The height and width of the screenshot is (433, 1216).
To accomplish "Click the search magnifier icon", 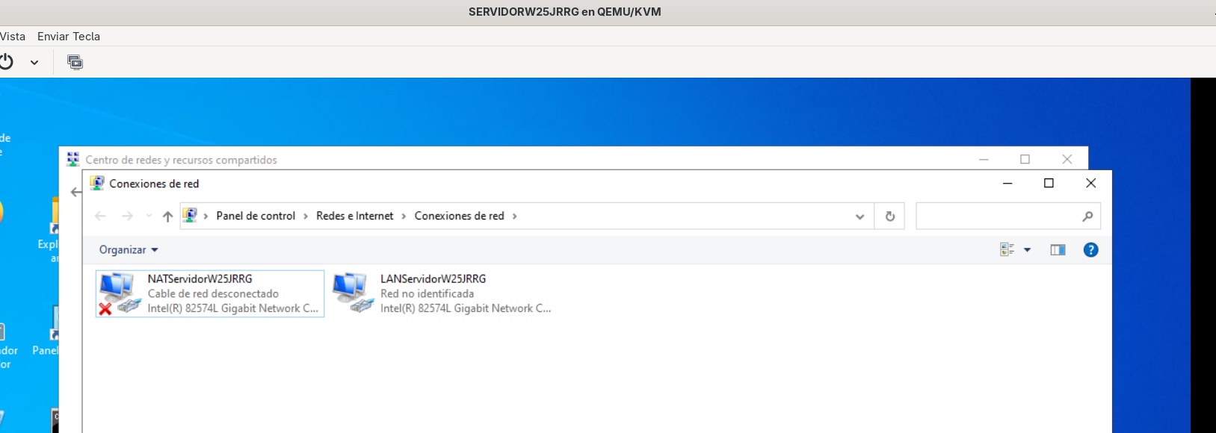I will (1087, 216).
